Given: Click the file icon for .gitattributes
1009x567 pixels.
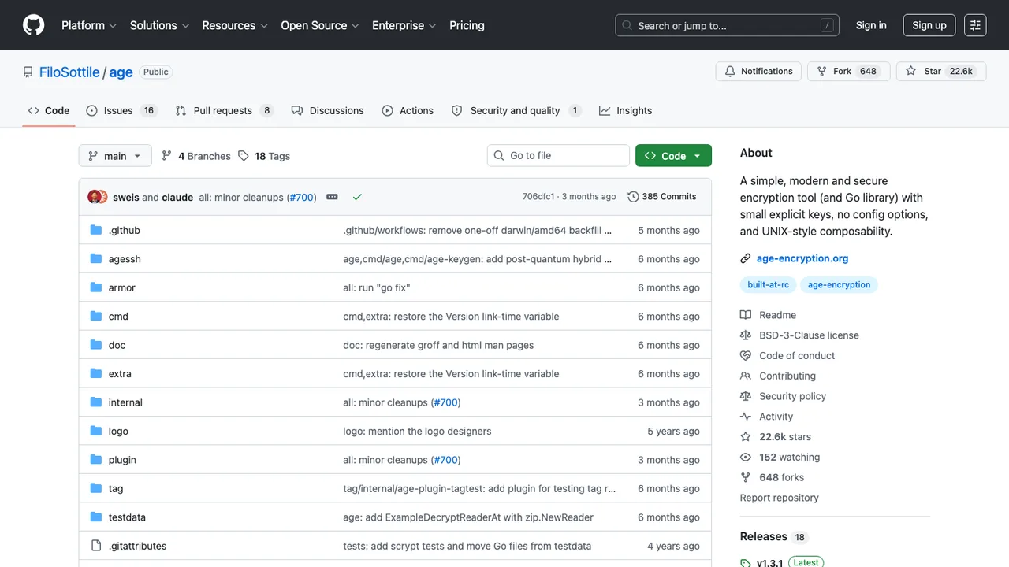Looking at the screenshot, I should 96,546.
